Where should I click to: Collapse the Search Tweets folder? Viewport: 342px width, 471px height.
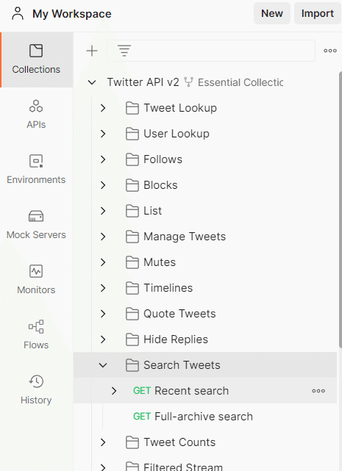point(103,365)
